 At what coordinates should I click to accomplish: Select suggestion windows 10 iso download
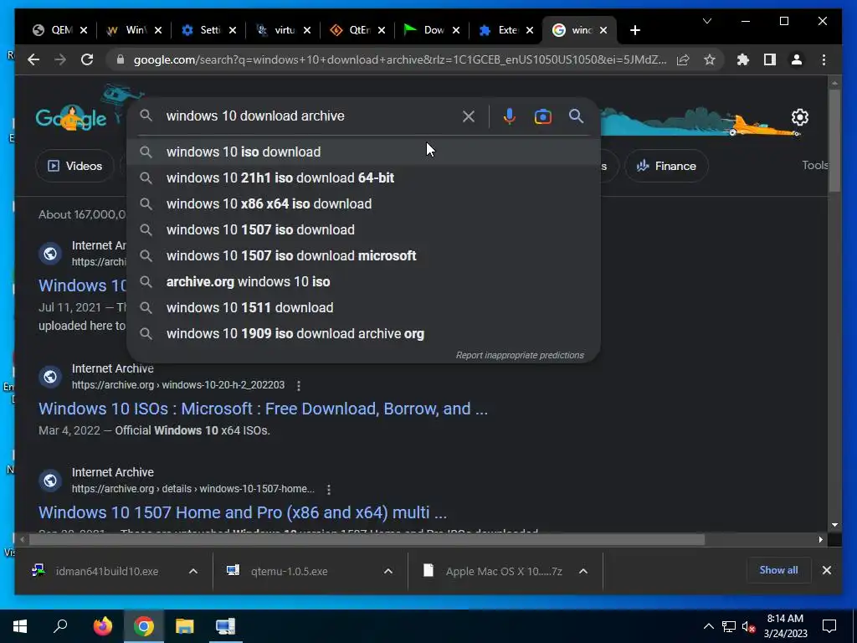363,152
